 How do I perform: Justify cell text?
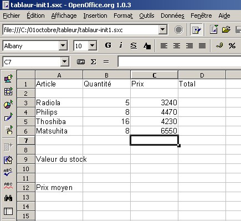[x=202, y=45]
